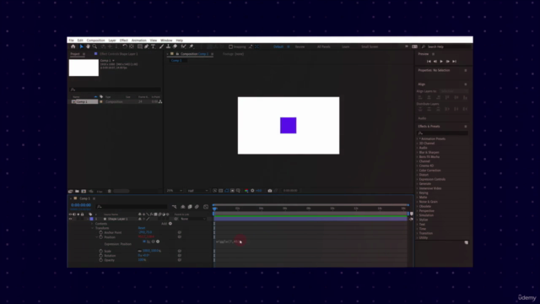Toggle the Opacity stopwatch

(101, 260)
